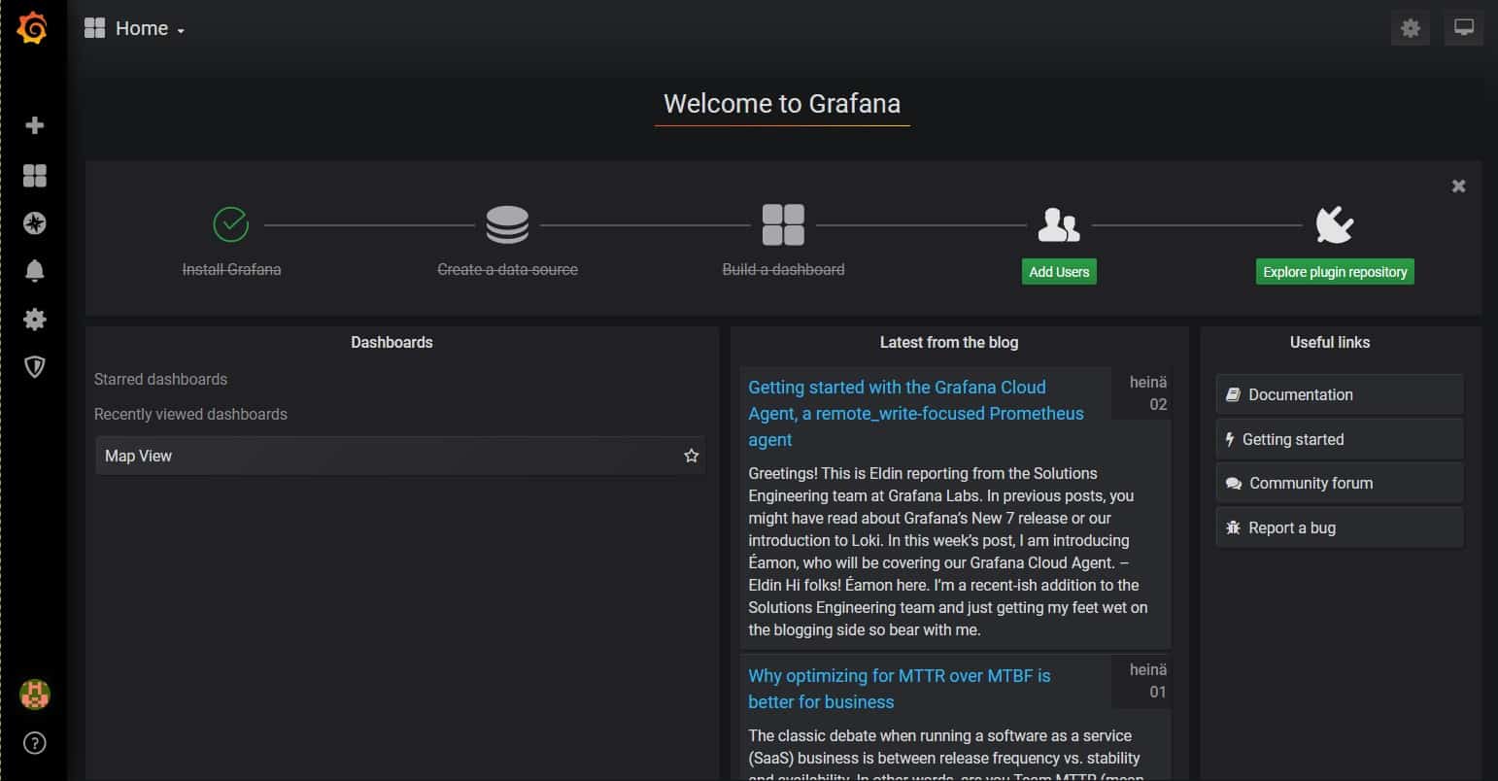The image size is (1498, 781).
Task: Open the MTTR over MTBF blog post
Action: coord(900,689)
